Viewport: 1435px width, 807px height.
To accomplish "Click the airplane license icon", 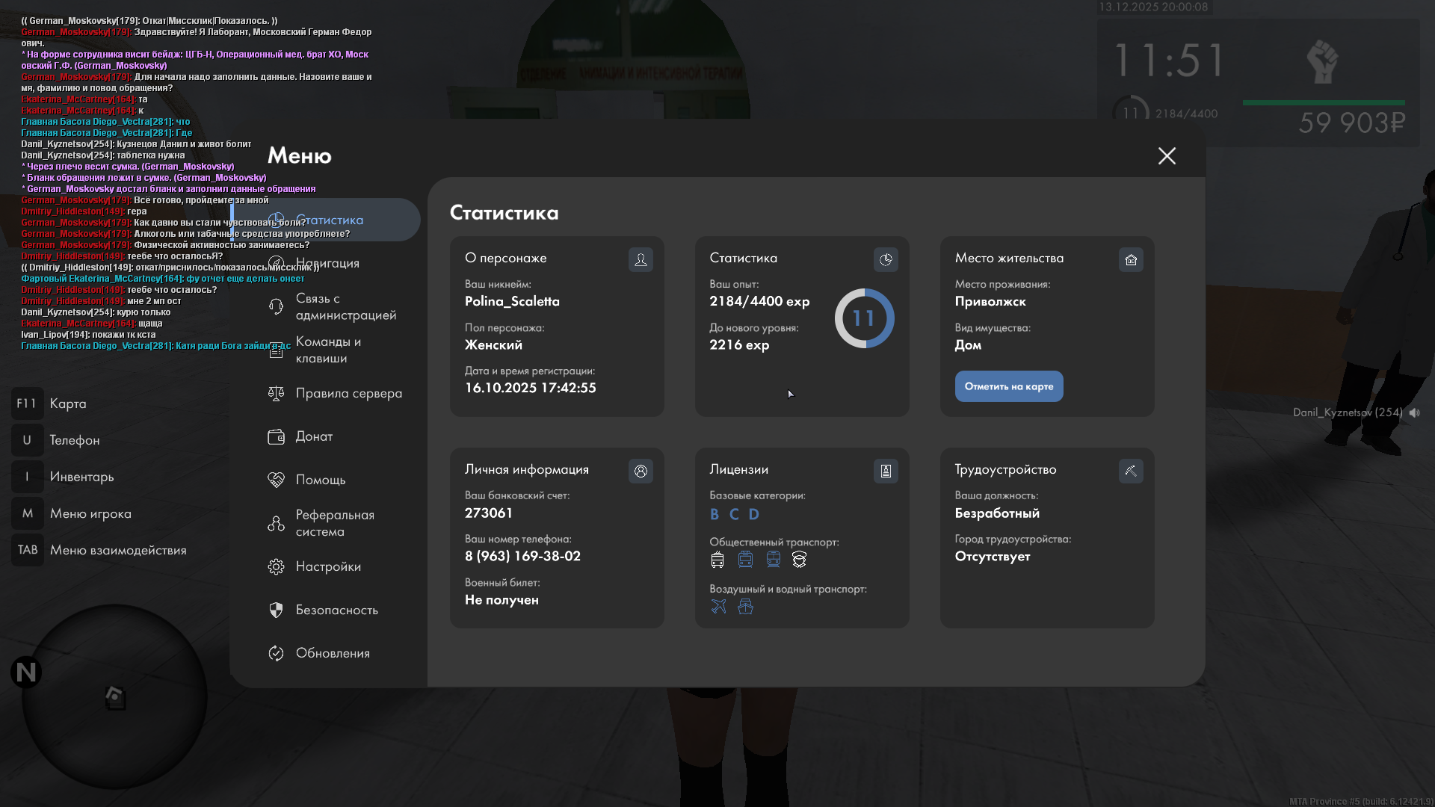I will [x=718, y=607].
